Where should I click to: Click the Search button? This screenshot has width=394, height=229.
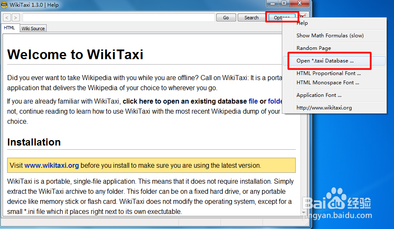click(251, 18)
